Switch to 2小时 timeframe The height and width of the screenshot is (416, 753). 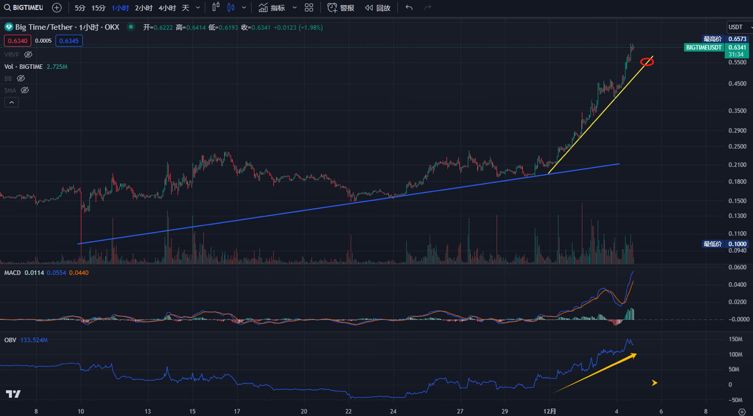pyautogui.click(x=144, y=8)
